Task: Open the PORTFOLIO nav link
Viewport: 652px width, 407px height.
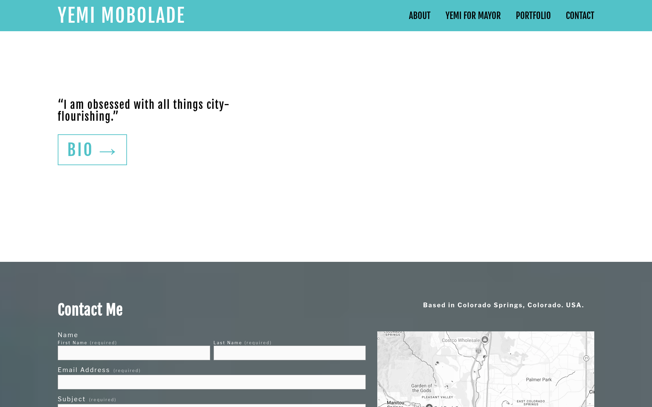Action: [x=533, y=16]
